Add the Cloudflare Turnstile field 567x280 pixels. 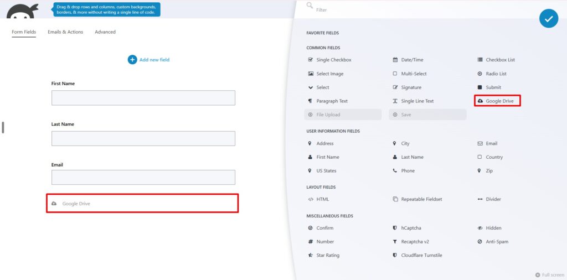(417, 256)
